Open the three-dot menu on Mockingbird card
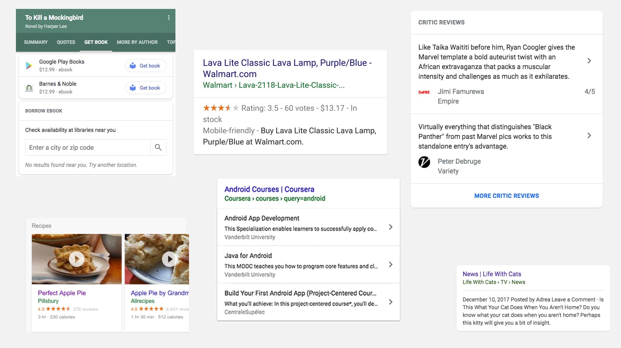 pos(169,17)
